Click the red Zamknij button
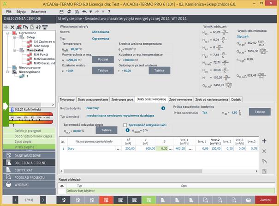279x206 pixels. [x=266, y=200]
